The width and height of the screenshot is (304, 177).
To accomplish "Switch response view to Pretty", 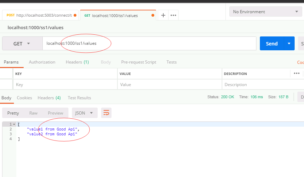I will pos(13,113).
